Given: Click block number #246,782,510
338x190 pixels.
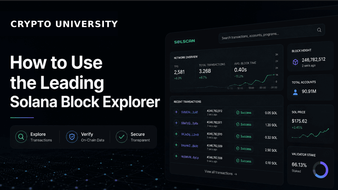Looking at the screenshot, I should pyautogui.click(x=214, y=134).
